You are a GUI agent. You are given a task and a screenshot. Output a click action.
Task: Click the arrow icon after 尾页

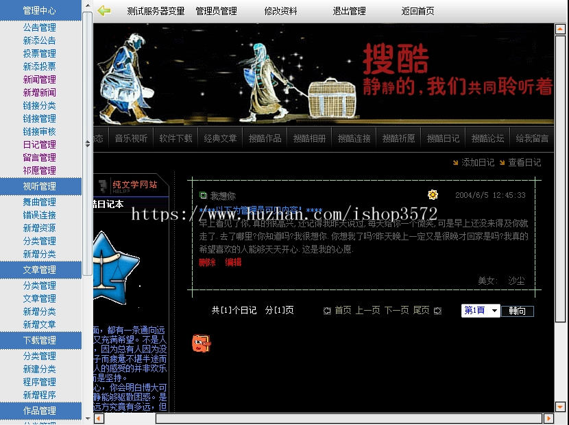click(x=437, y=311)
